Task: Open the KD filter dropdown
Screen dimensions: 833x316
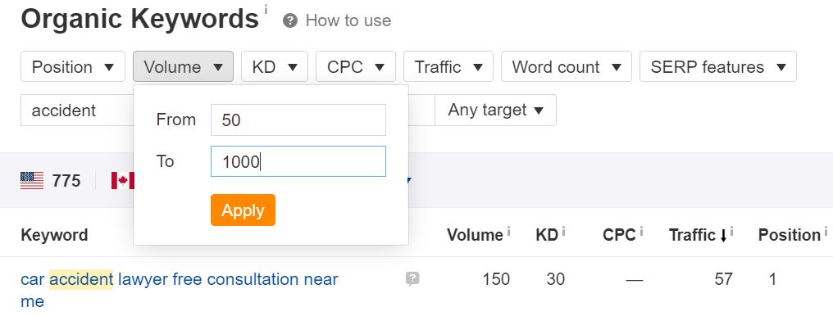Action: click(274, 67)
